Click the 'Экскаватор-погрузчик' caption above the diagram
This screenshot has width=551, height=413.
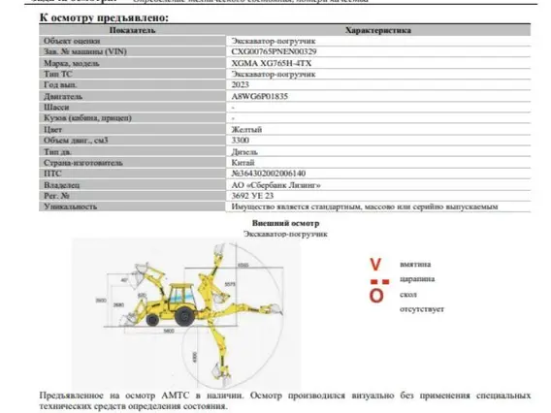[286, 234]
